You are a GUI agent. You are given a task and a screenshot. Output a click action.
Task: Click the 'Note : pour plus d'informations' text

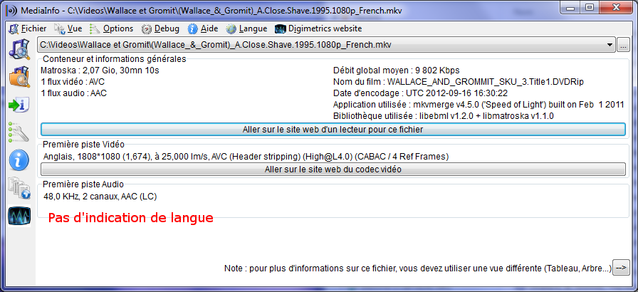(418, 268)
